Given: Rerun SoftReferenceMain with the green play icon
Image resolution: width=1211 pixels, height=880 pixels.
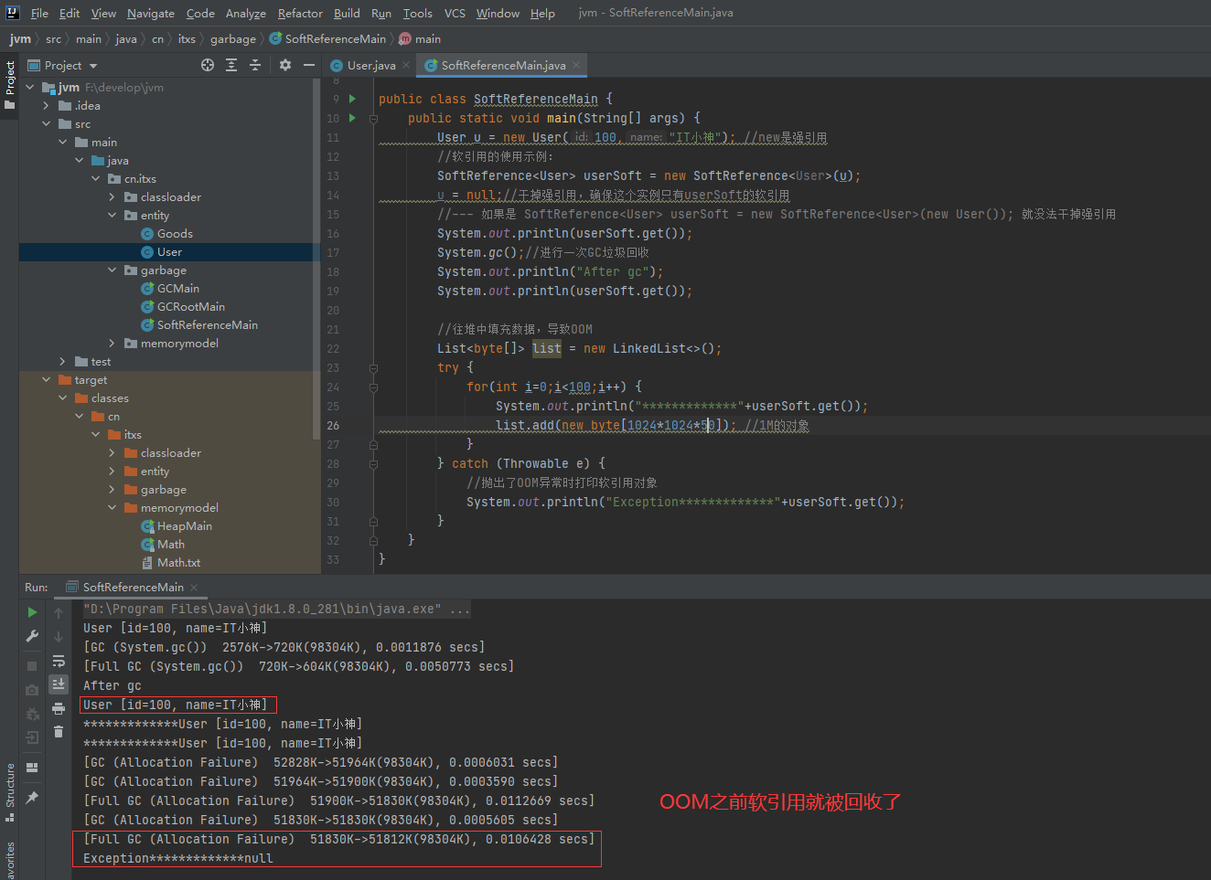Looking at the screenshot, I should pyautogui.click(x=32, y=612).
